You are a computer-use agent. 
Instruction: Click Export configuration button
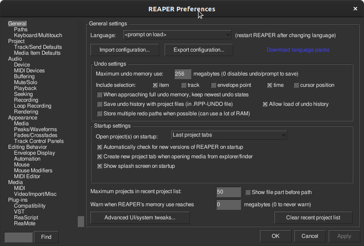coord(199,50)
